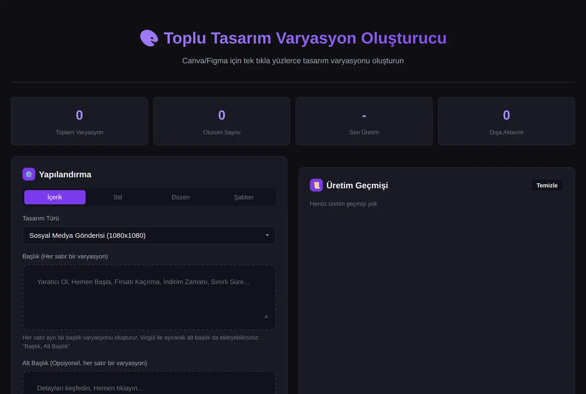Click the subtitle about Canva/Figma variations
The image size is (586, 394).
pyautogui.click(x=293, y=61)
